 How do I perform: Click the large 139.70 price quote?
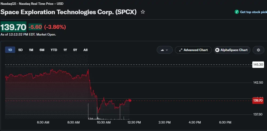13,27
